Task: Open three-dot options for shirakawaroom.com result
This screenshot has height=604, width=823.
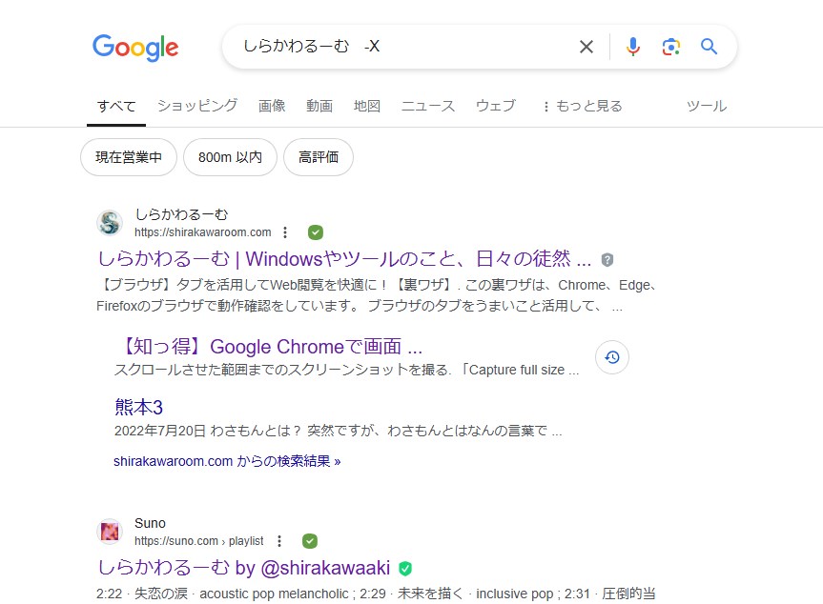Action: tap(285, 232)
